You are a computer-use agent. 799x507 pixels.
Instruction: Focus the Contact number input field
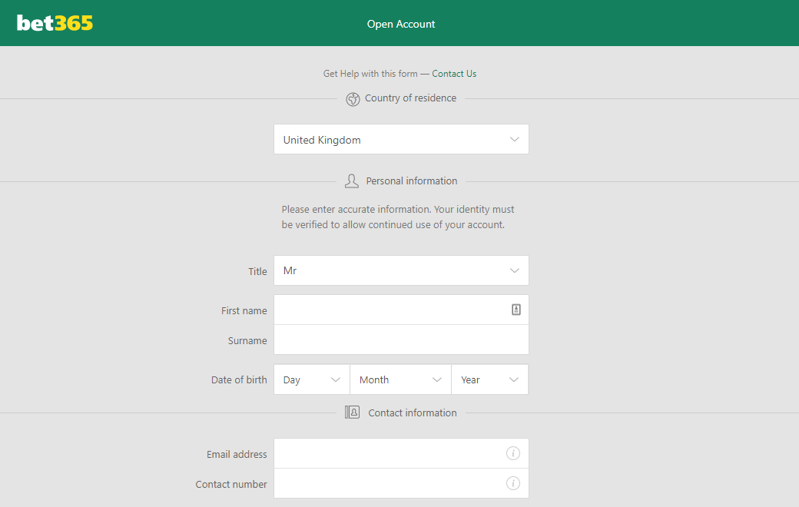(x=401, y=483)
